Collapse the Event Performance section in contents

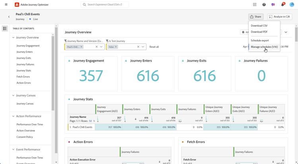(13, 150)
